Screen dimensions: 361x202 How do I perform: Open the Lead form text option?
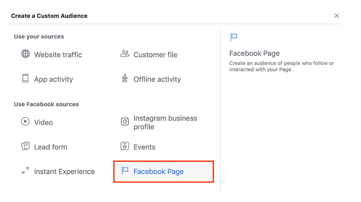pyautogui.click(x=50, y=147)
